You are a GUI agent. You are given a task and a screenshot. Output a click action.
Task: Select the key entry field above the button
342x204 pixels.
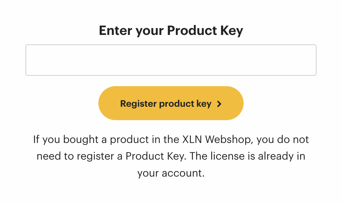171,60
